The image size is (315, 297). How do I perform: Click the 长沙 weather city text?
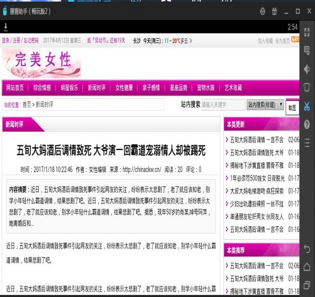137,41
